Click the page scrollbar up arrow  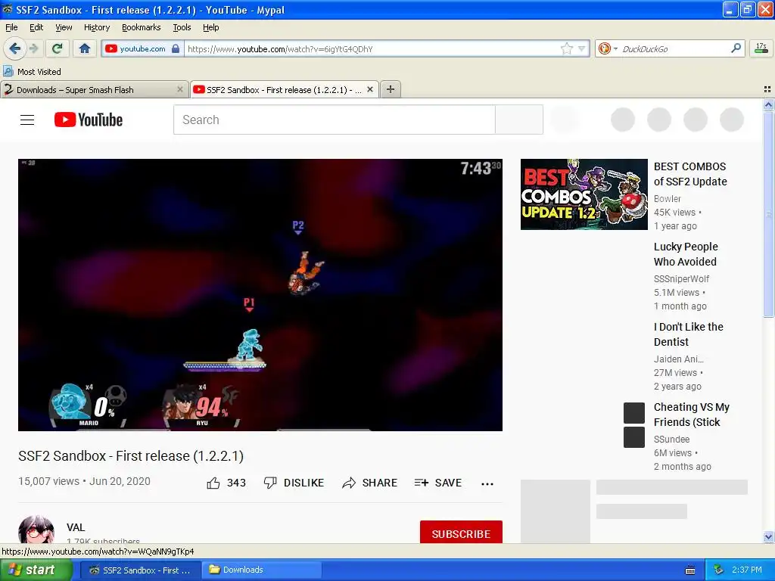click(x=768, y=104)
